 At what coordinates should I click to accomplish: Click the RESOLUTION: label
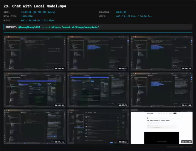(x=10, y=16)
